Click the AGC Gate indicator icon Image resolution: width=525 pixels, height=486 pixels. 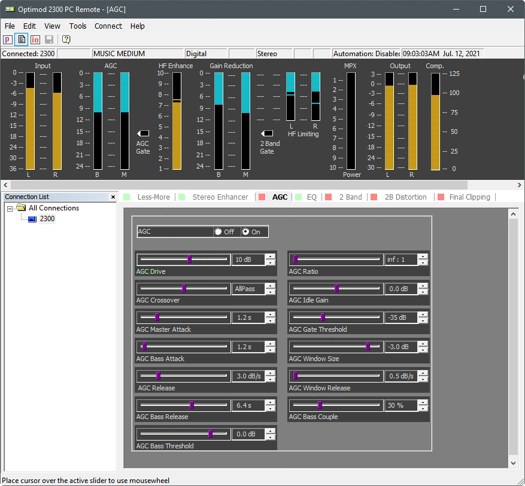coord(143,133)
